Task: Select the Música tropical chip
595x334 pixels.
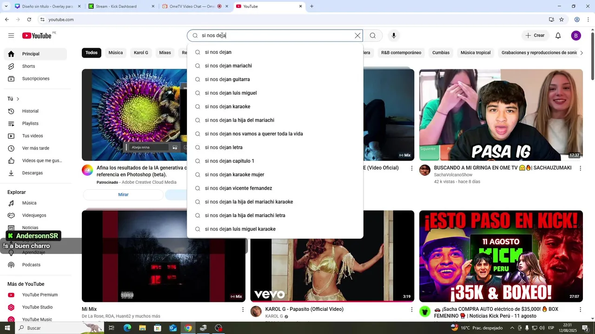Action: 476,53
